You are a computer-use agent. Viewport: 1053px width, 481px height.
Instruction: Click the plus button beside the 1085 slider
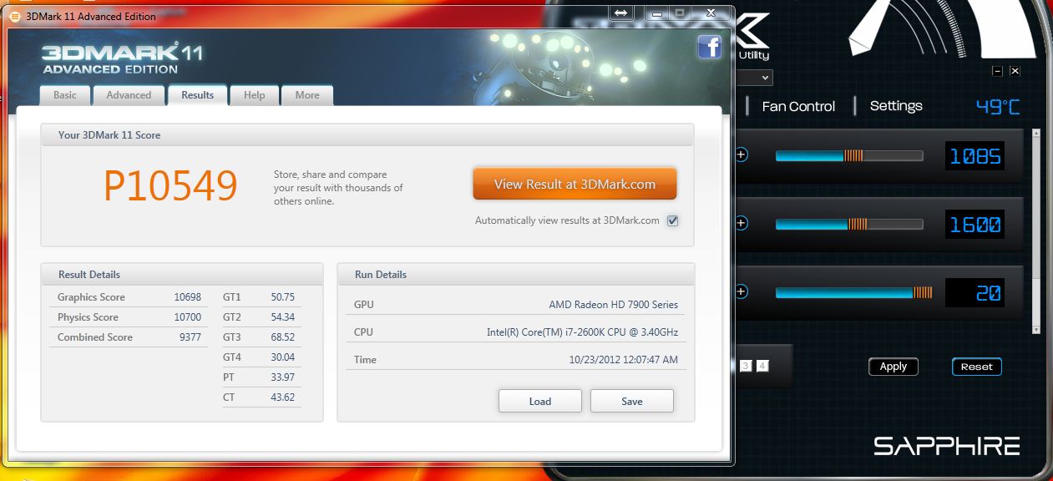pyautogui.click(x=742, y=155)
